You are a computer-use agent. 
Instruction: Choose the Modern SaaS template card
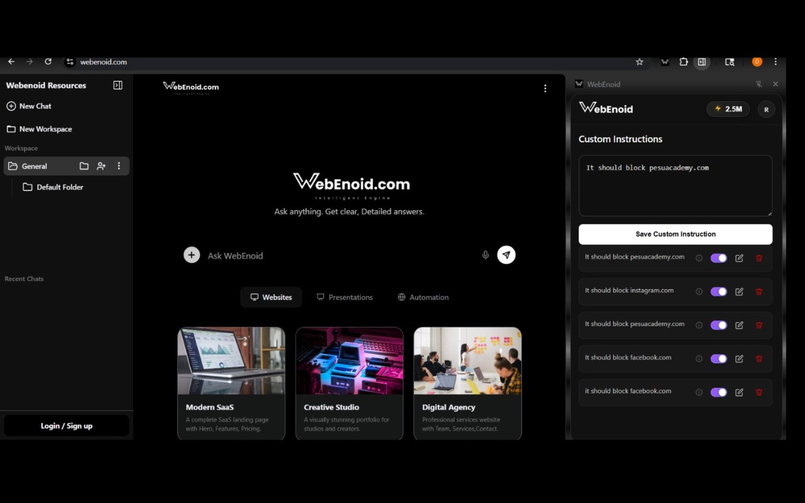coord(231,383)
